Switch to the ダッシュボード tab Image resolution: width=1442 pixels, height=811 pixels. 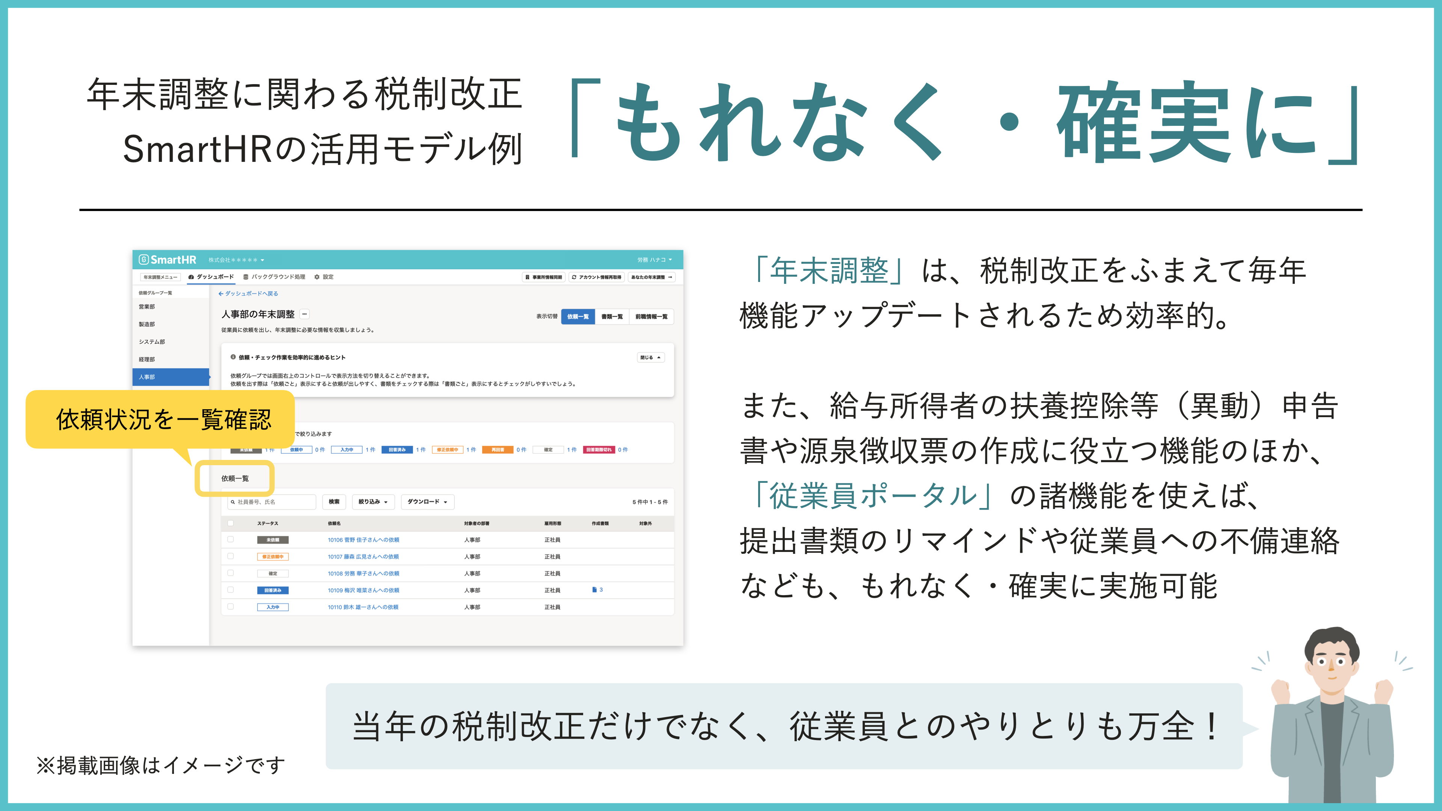pos(211,277)
